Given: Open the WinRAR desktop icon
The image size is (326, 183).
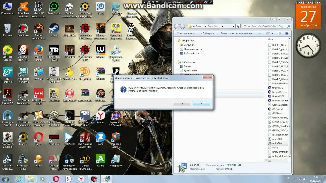Looking at the screenshot, I should tap(101, 73).
